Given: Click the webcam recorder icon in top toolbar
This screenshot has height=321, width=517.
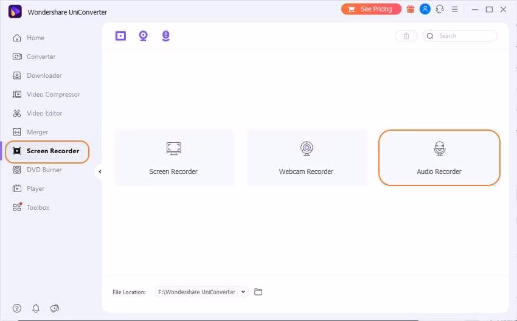Looking at the screenshot, I should coord(143,36).
